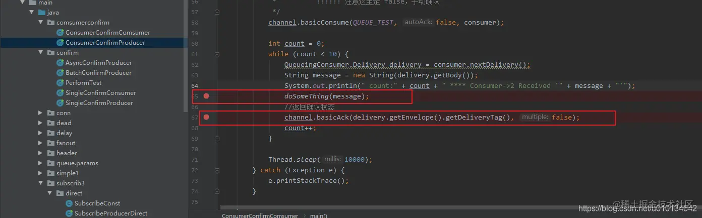
Task: Open SingleConfirmProducer class
Action: (x=99, y=103)
